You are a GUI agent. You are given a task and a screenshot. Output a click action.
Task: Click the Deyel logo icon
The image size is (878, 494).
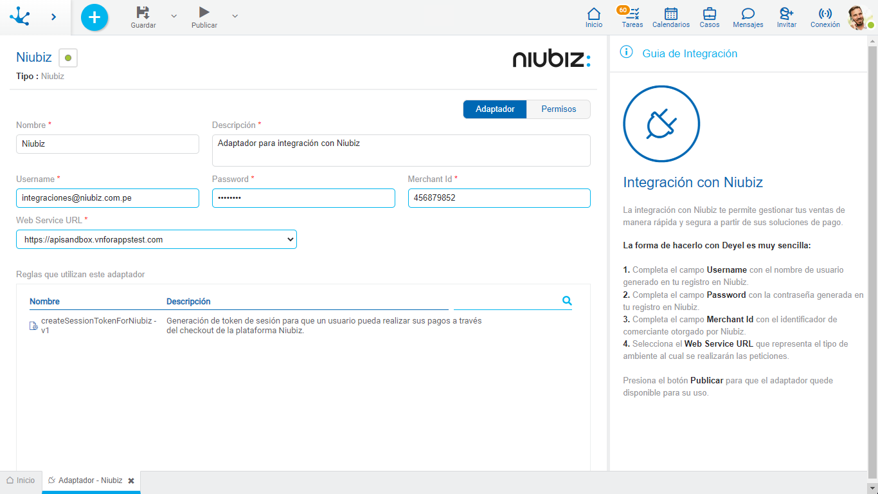pyautogui.click(x=19, y=17)
